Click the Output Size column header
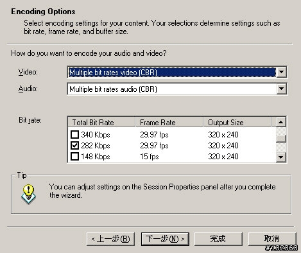This screenshot has width=301, height=253. (237, 123)
